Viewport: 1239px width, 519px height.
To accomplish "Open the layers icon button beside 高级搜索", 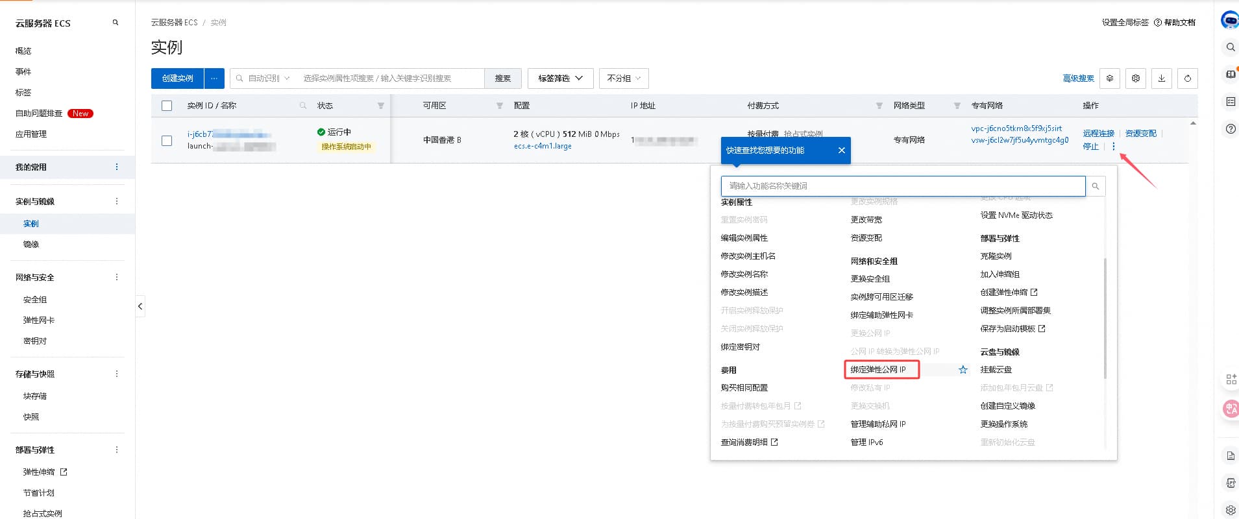I will 1110,78.
